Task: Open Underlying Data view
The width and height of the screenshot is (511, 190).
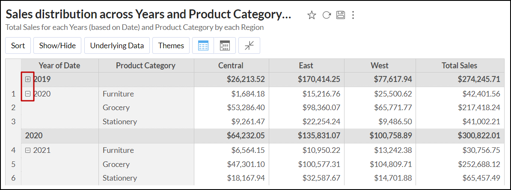Action: 117,46
